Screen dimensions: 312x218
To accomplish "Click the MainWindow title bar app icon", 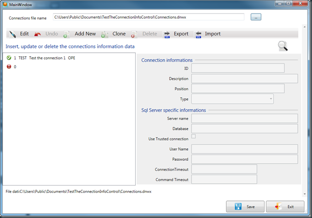I will 4,4.
